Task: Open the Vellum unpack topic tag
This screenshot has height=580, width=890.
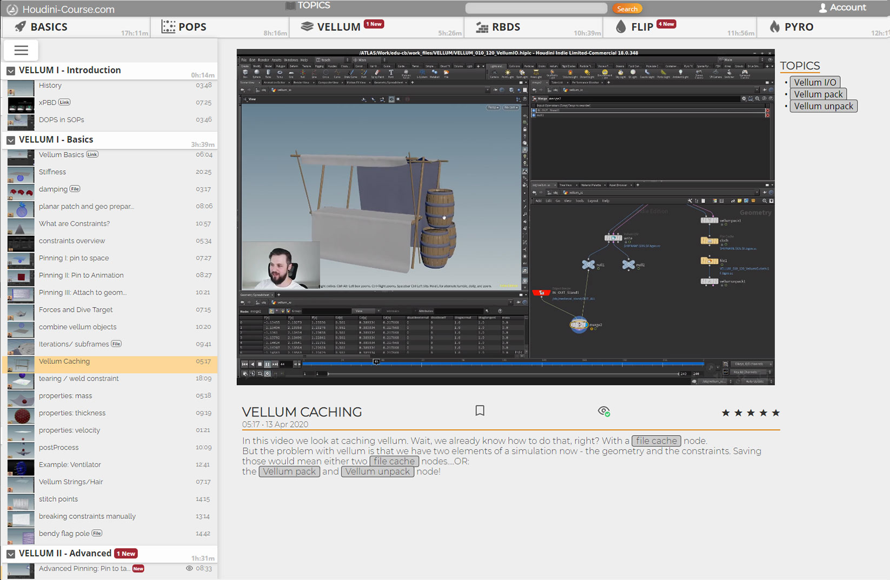Action: [823, 106]
